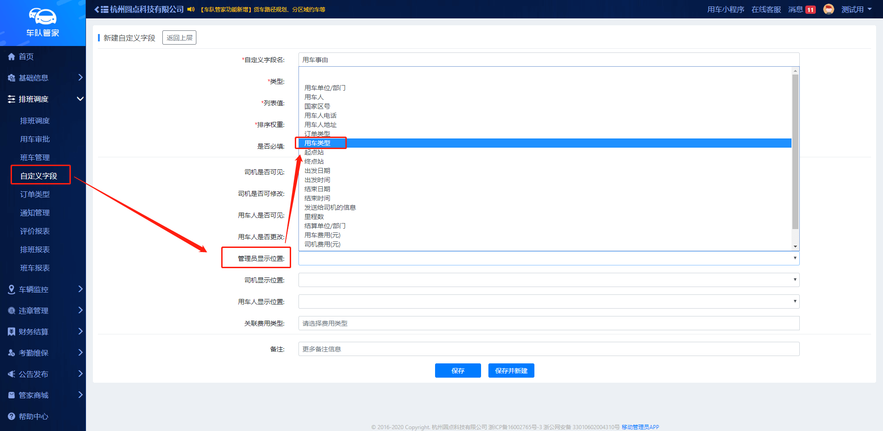The height and width of the screenshot is (431, 883).
Task: Click the 车辆监控 location pin icon
Action: click(x=11, y=289)
